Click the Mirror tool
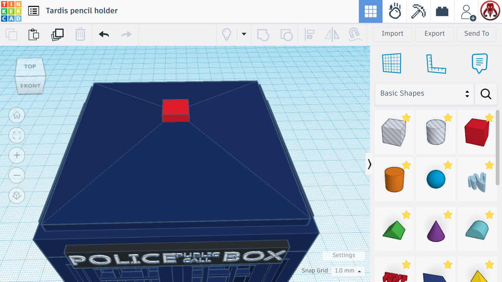 click(332, 35)
